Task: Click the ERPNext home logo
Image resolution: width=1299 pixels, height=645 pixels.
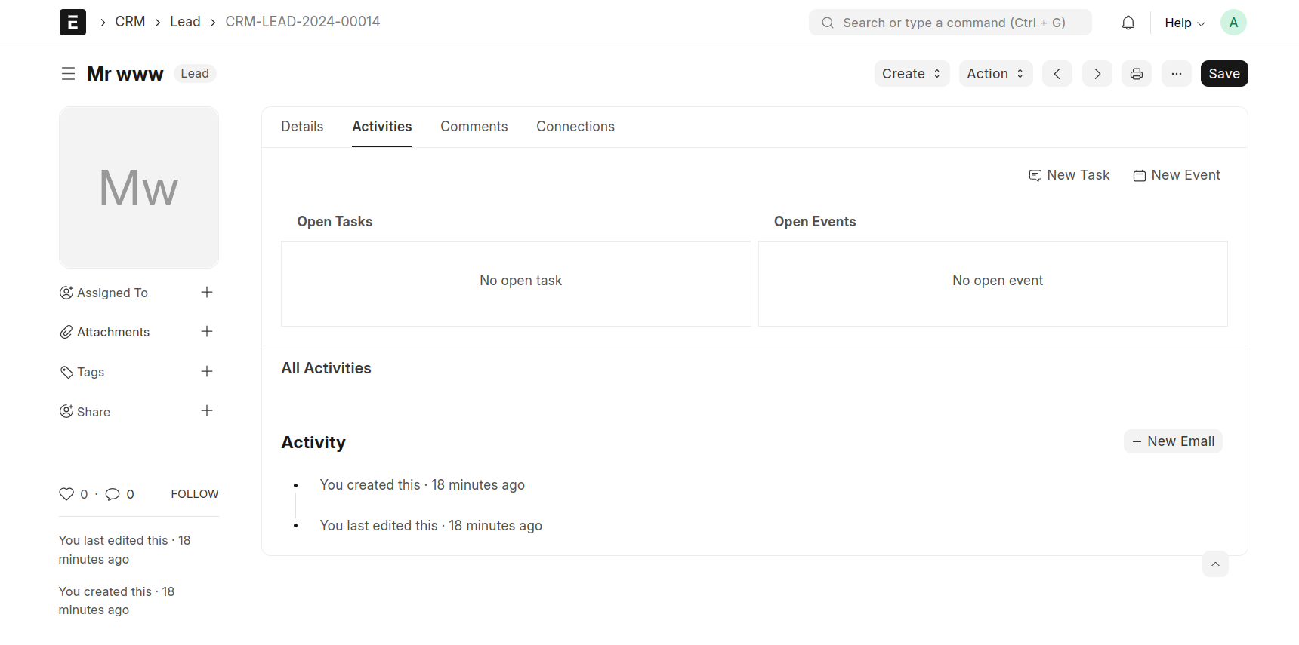Action: pos(73,23)
